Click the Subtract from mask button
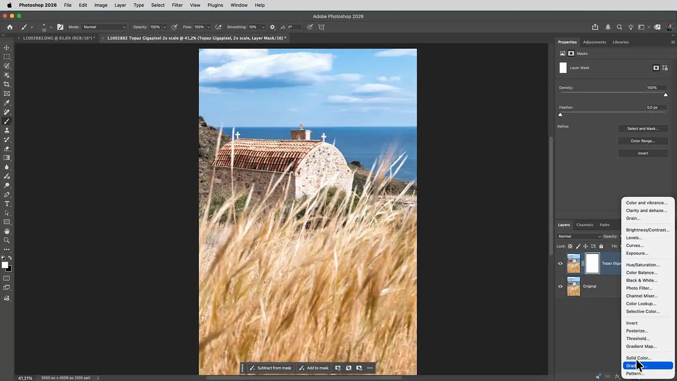 (x=271, y=368)
